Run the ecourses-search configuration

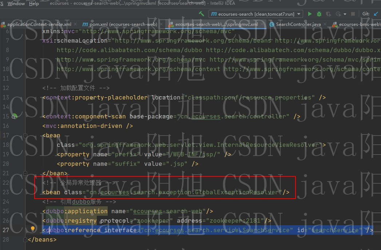310,14
